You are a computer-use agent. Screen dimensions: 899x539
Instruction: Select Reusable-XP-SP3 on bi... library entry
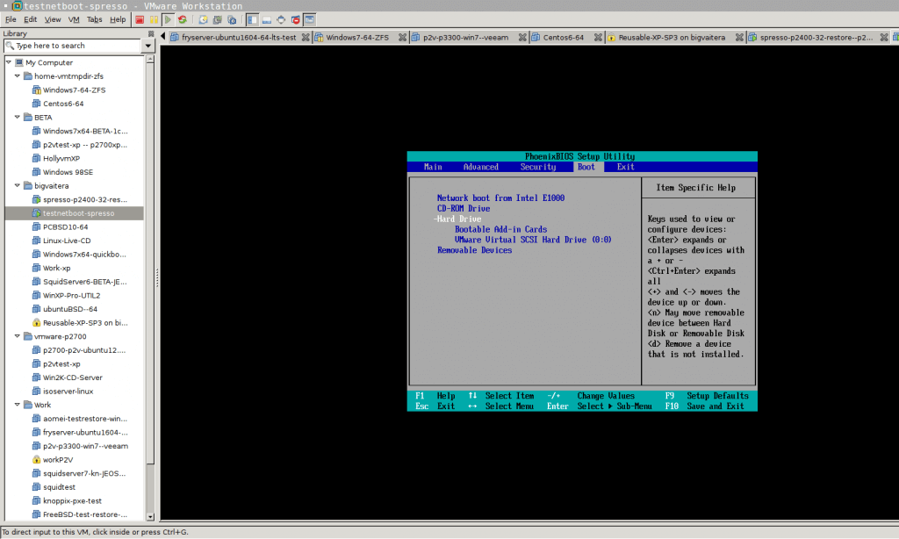pyautogui.click(x=85, y=323)
